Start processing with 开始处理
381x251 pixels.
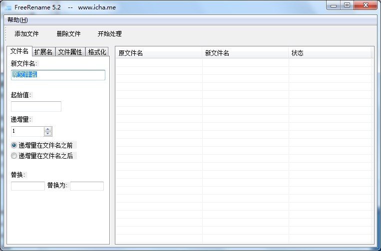tap(109, 34)
